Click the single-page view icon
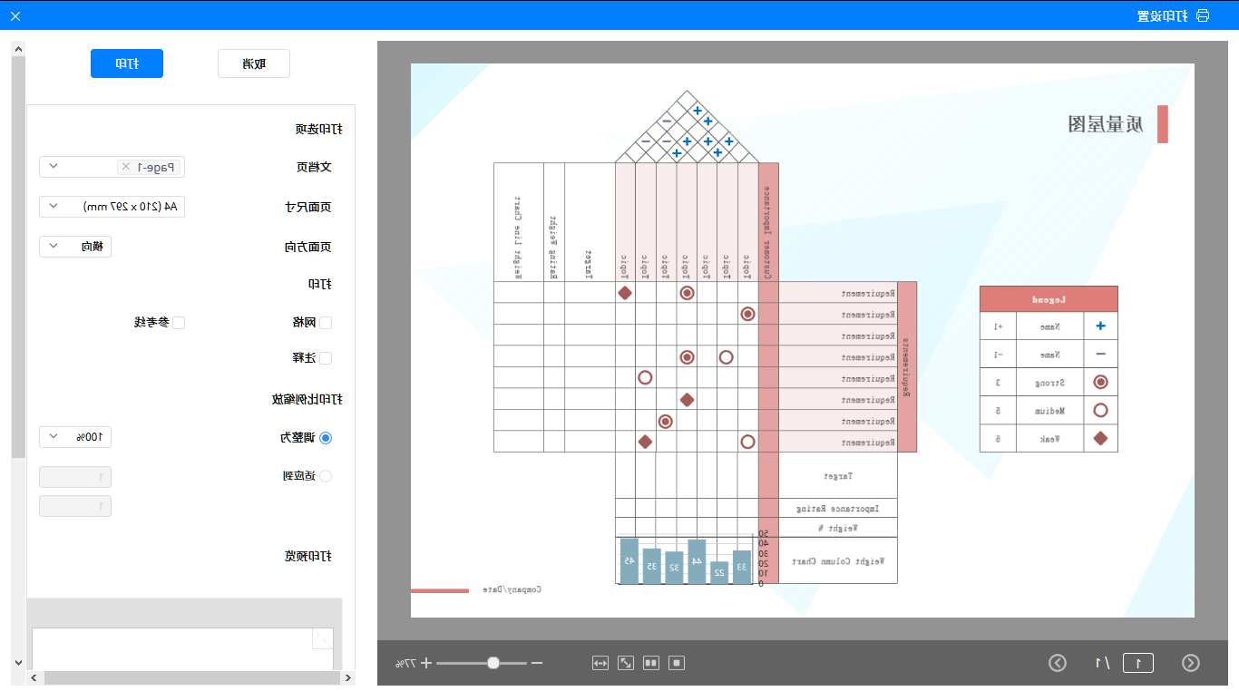The image size is (1239, 691). pyautogui.click(x=677, y=663)
